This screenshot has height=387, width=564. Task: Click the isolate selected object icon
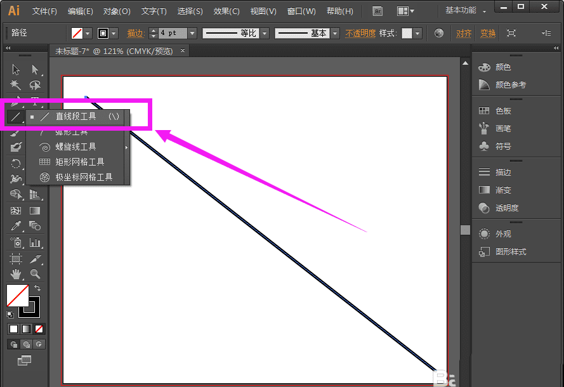tap(511, 33)
